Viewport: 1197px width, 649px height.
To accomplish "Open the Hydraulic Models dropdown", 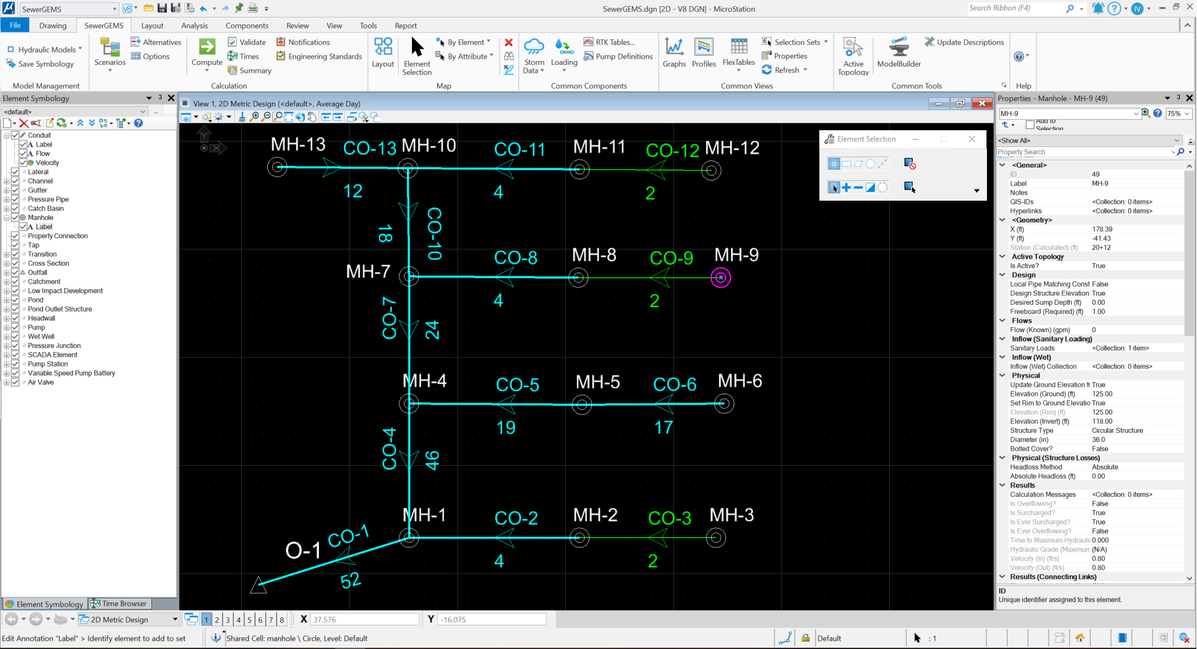I will click(x=44, y=49).
